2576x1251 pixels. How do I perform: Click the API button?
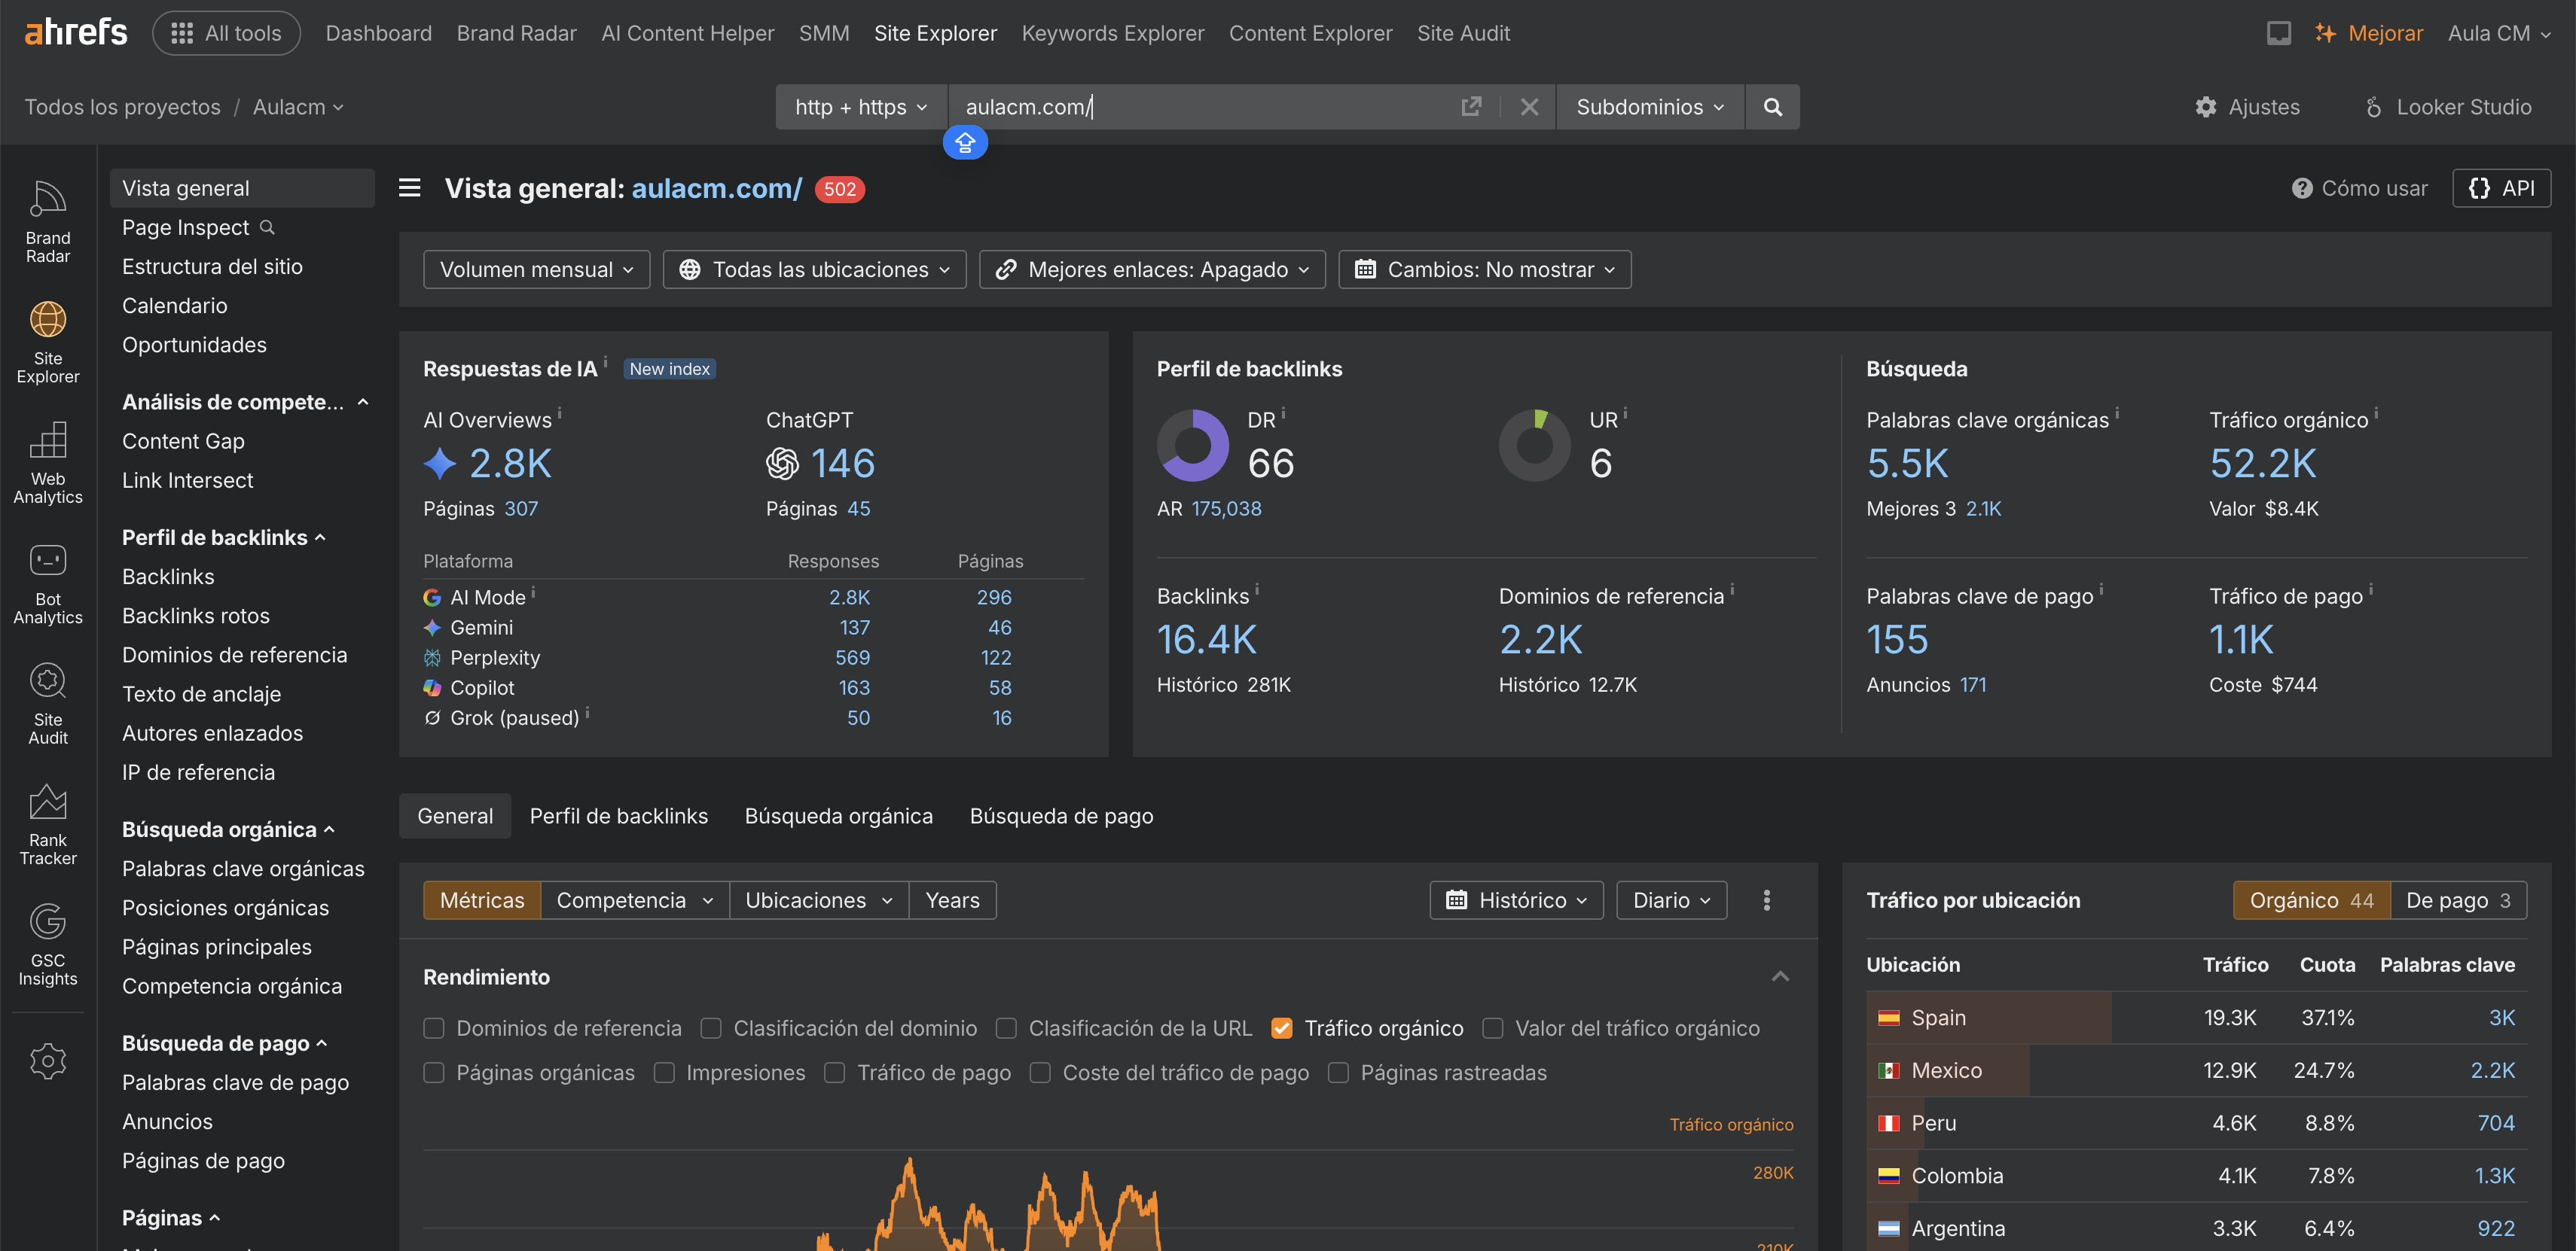coord(2501,189)
